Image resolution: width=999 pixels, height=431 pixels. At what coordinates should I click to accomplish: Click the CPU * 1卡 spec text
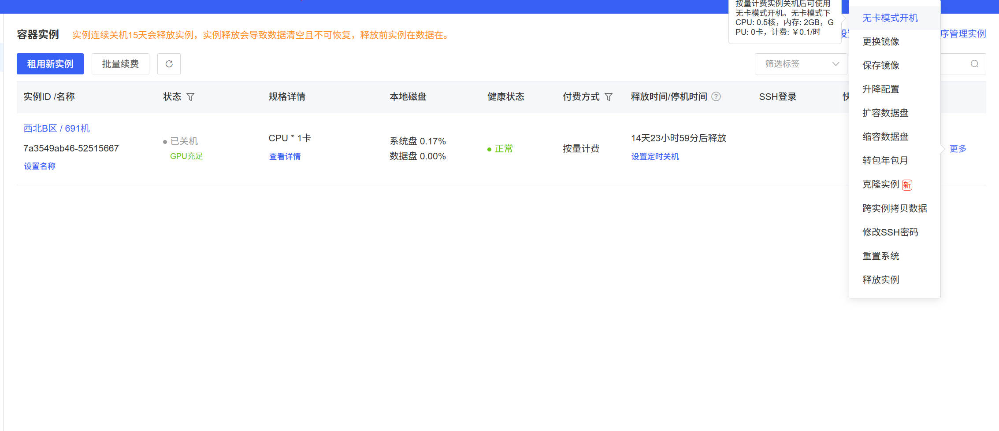pyautogui.click(x=290, y=138)
